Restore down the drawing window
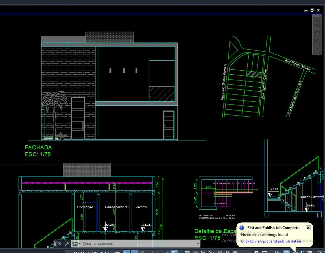The width and height of the screenshot is (325, 253). [312, 10]
